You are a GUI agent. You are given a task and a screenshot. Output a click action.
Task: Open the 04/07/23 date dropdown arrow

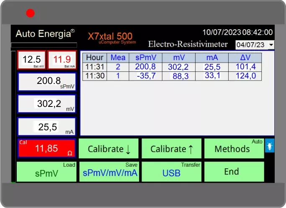point(271,45)
